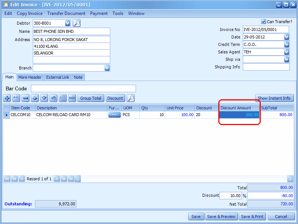298x224 pixels.
Task: Expand the Branch dropdown
Action: point(107,68)
